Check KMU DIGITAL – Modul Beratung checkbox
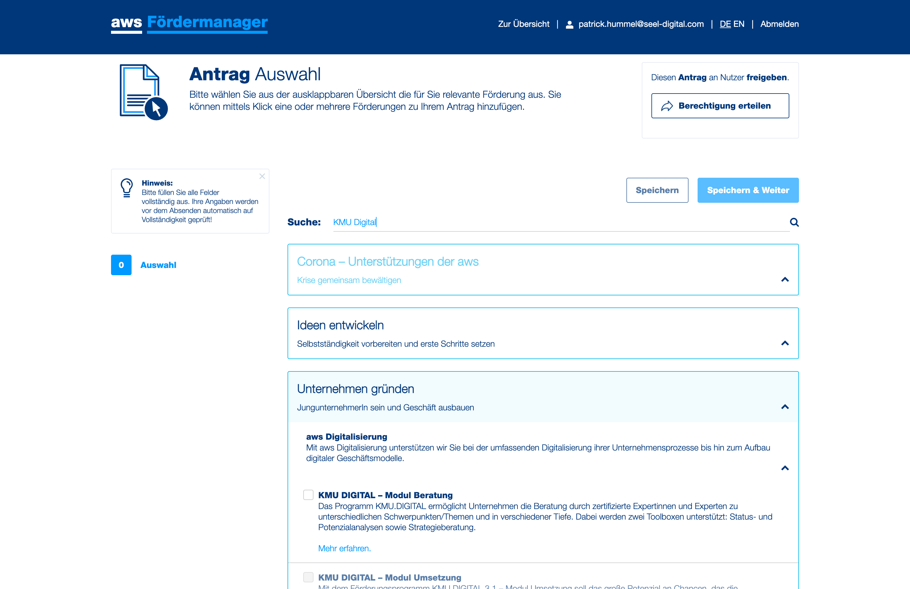This screenshot has height=589, width=910. [x=308, y=495]
